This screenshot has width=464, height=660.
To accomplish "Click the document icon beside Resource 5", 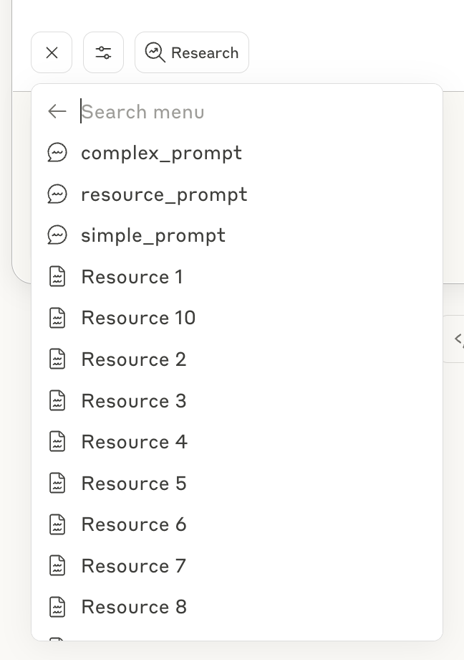I will 57,483.
